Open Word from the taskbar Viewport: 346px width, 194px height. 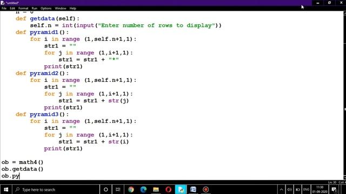tap(193, 189)
